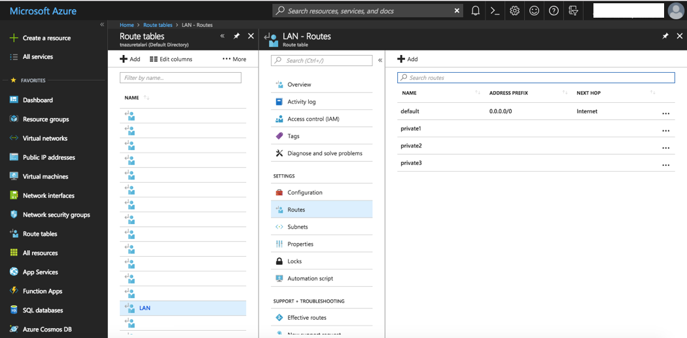Pin the LAN - Routes blade

coord(665,37)
